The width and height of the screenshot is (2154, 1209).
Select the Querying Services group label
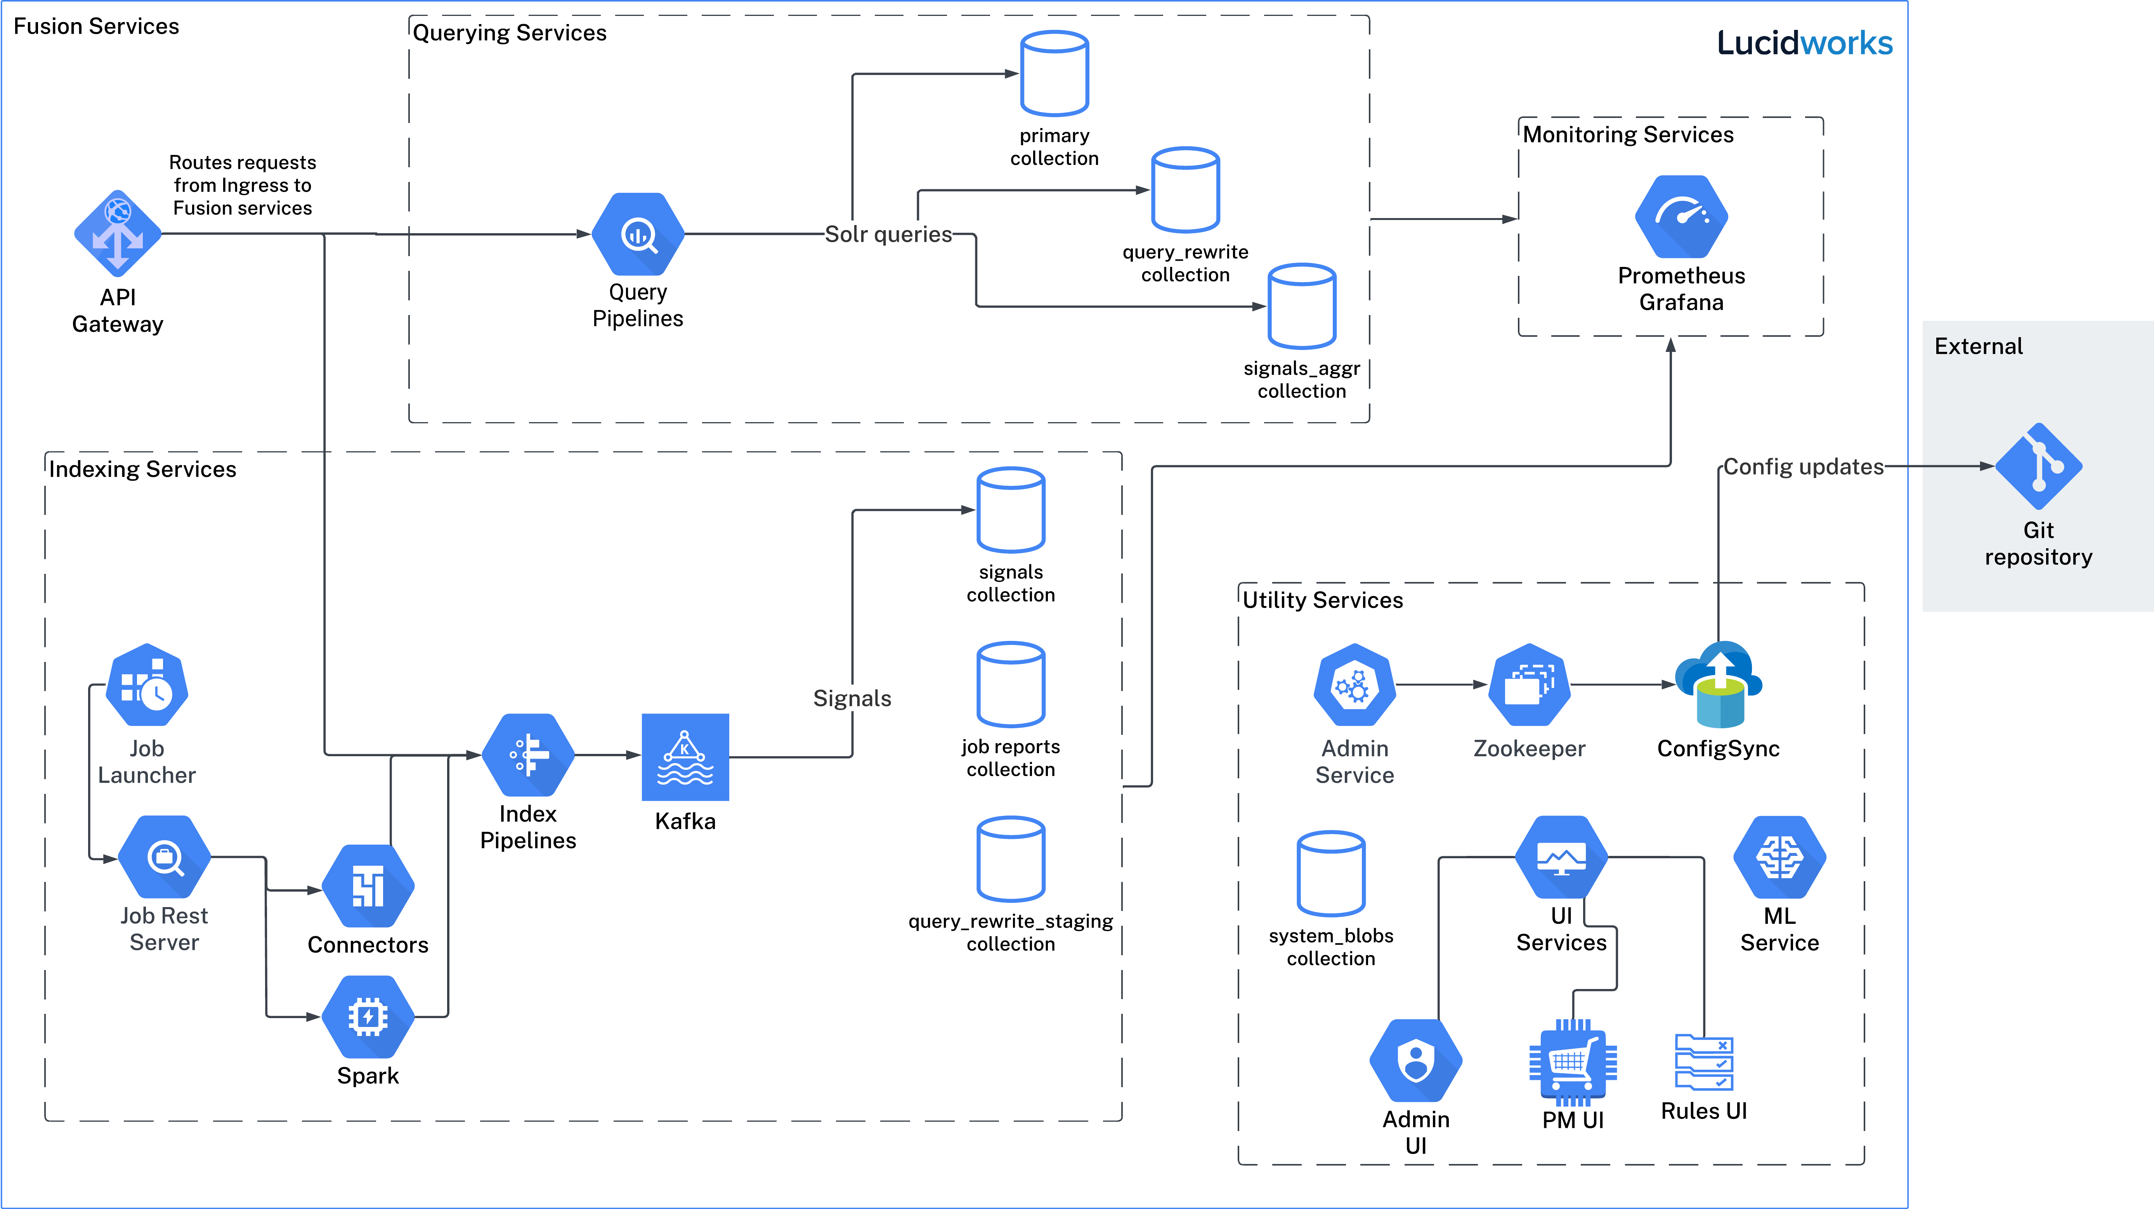(x=510, y=33)
